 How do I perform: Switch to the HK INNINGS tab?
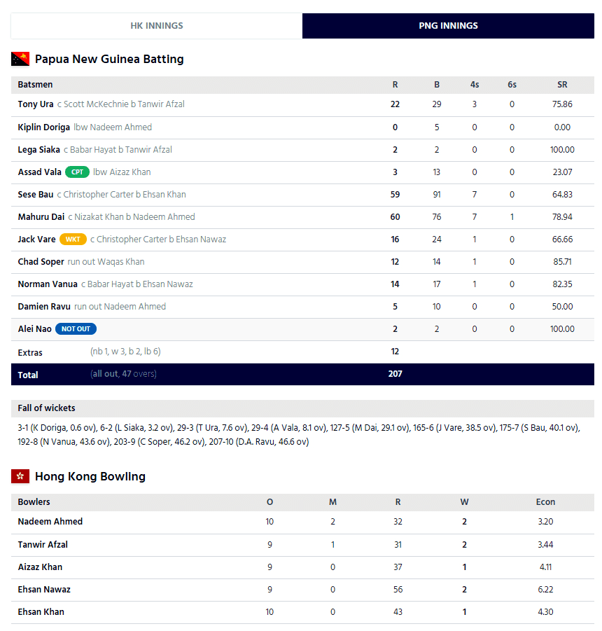(x=157, y=26)
